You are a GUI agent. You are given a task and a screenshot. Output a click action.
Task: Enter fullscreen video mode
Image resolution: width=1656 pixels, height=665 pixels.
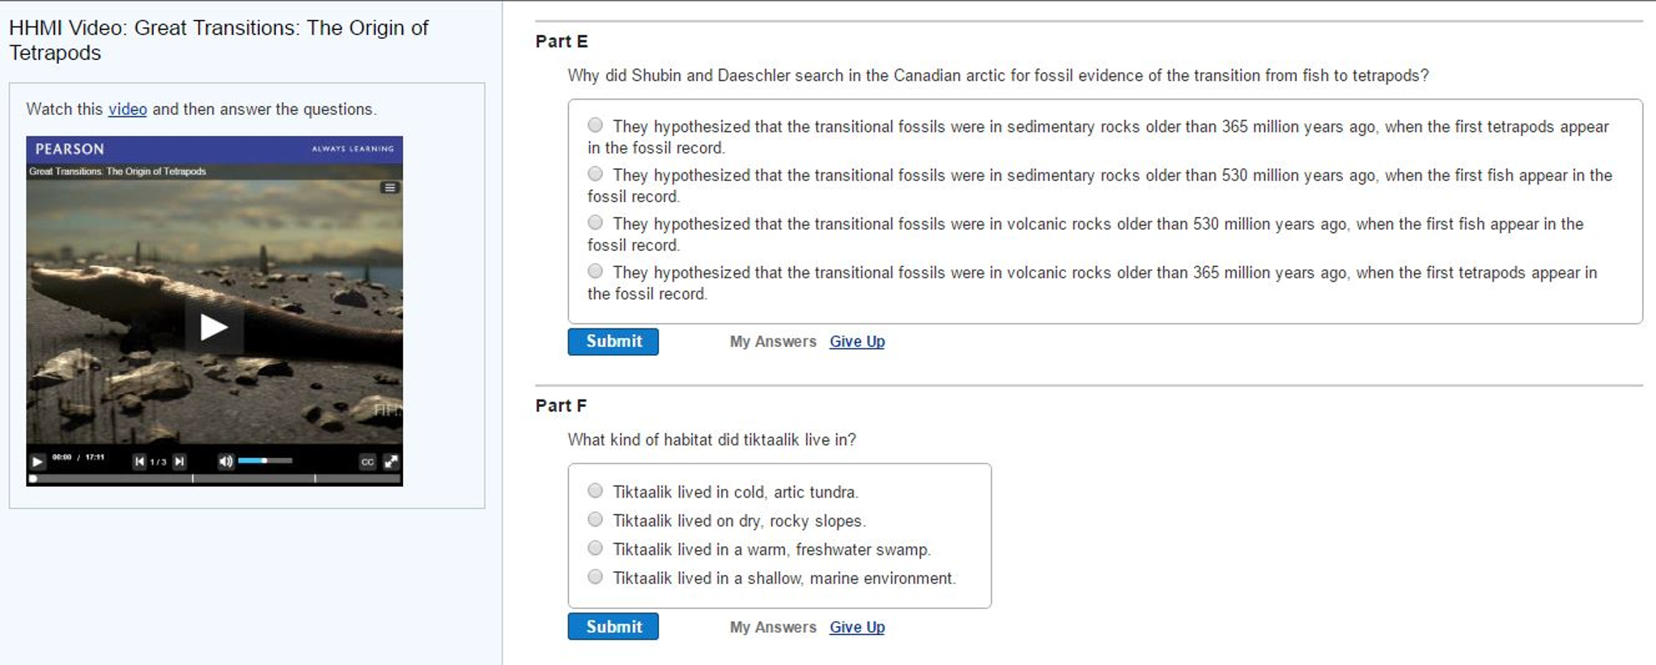click(x=391, y=461)
